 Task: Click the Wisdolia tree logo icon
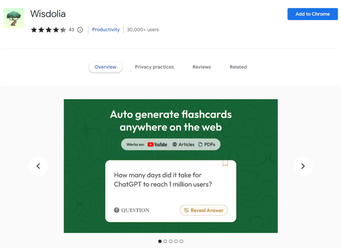pyautogui.click(x=13, y=18)
